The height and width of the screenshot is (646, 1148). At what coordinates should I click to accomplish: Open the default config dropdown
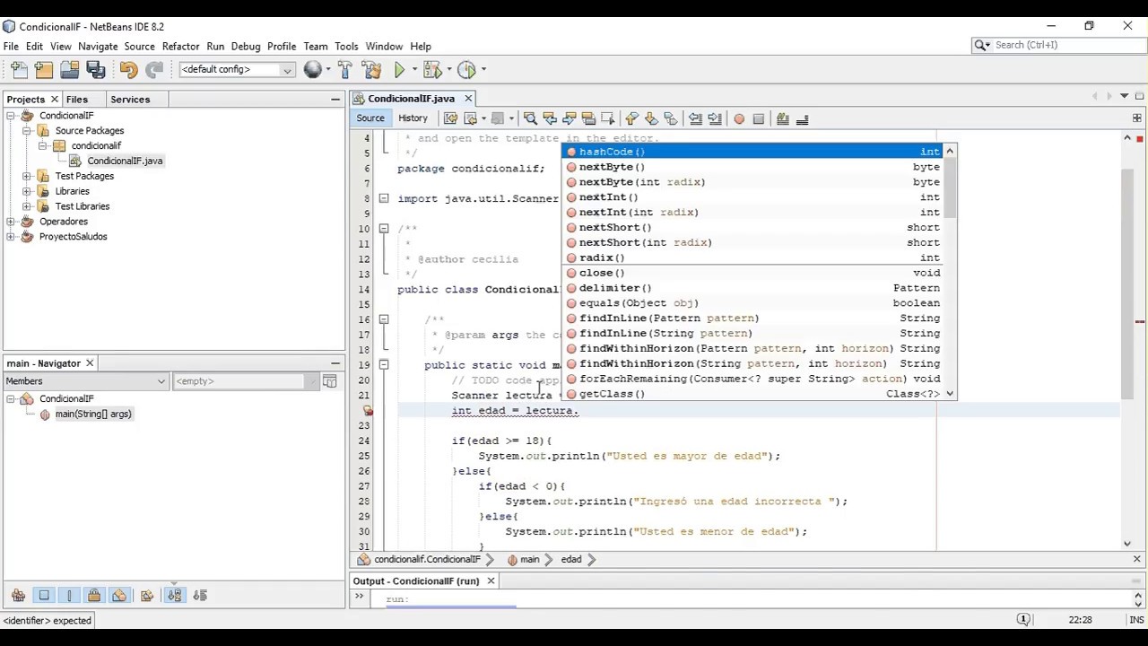click(237, 70)
